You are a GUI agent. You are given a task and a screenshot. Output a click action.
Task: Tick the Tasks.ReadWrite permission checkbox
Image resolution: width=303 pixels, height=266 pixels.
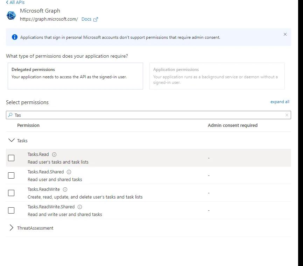(11, 193)
